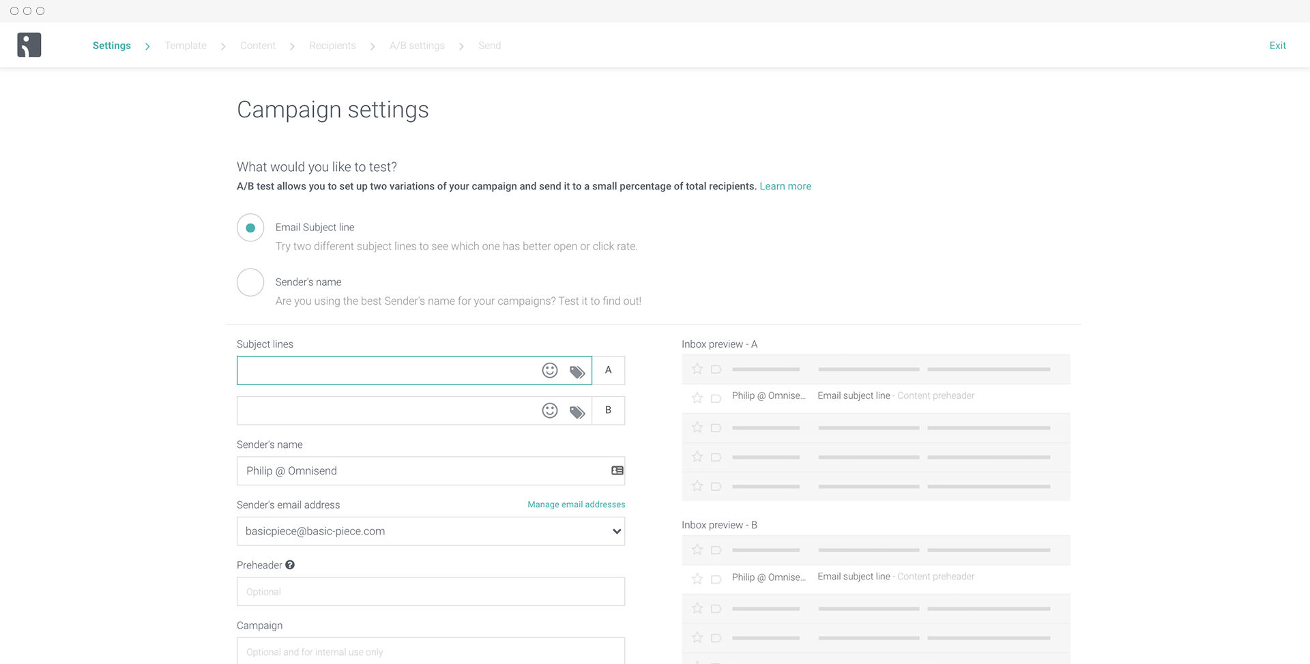1310x664 pixels.
Task: Star the Philip @ Omnisend row in preview B
Action: (697, 579)
